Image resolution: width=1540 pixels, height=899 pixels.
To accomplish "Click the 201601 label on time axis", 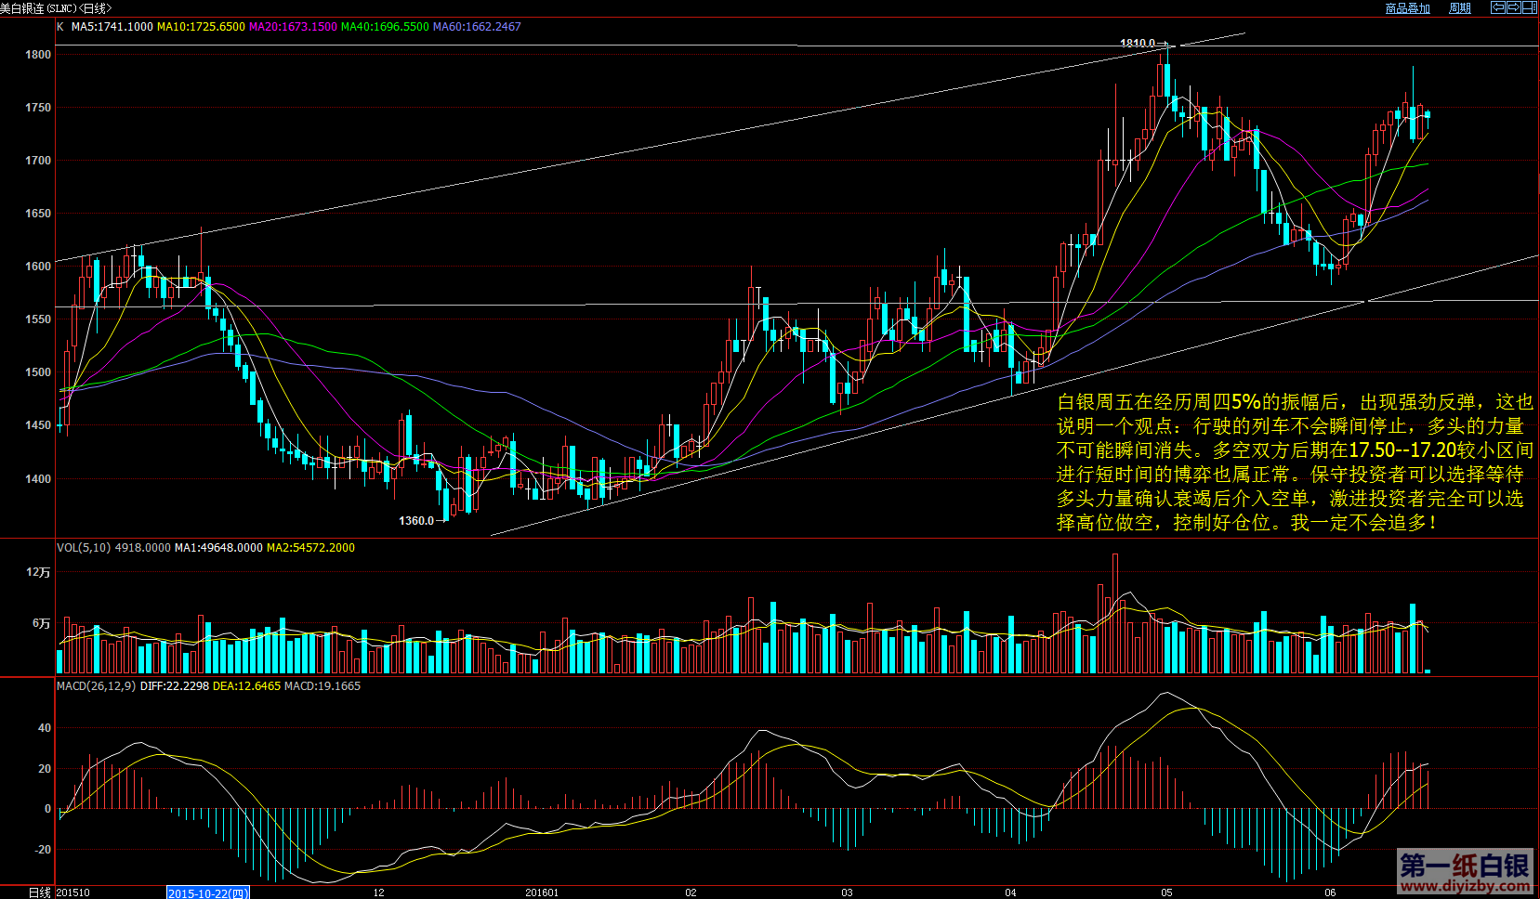I will [542, 892].
